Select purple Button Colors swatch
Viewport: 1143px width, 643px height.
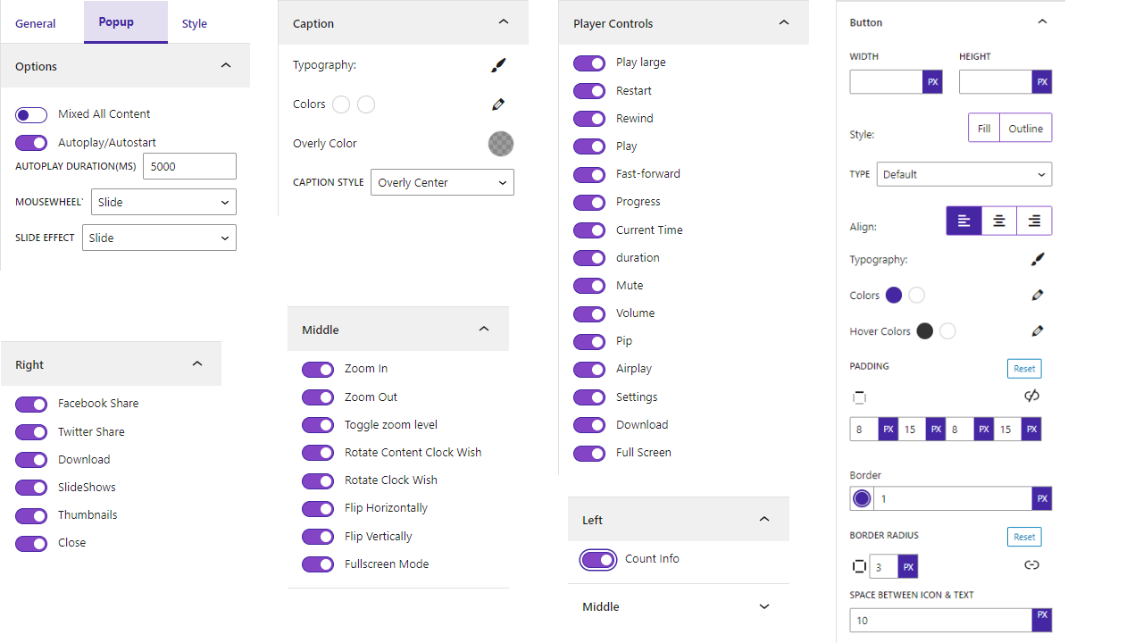click(x=893, y=296)
